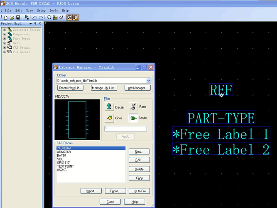Open the File menu
This screenshot has height=208, width=277.
point(8,10)
